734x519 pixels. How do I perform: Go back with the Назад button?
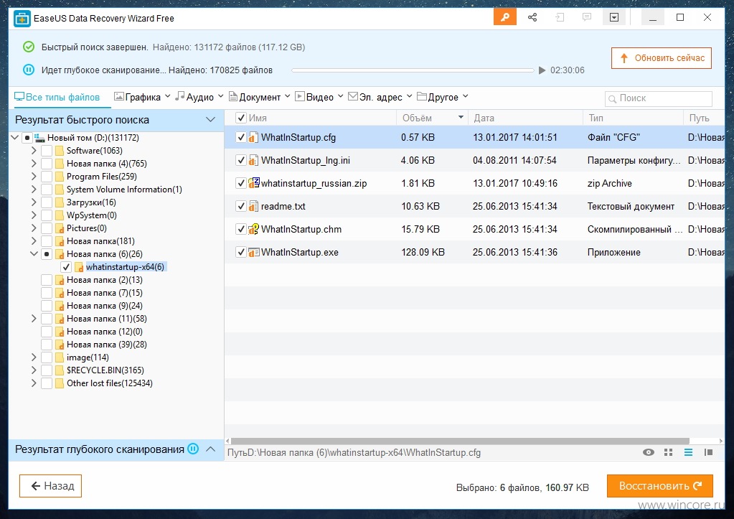click(50, 486)
